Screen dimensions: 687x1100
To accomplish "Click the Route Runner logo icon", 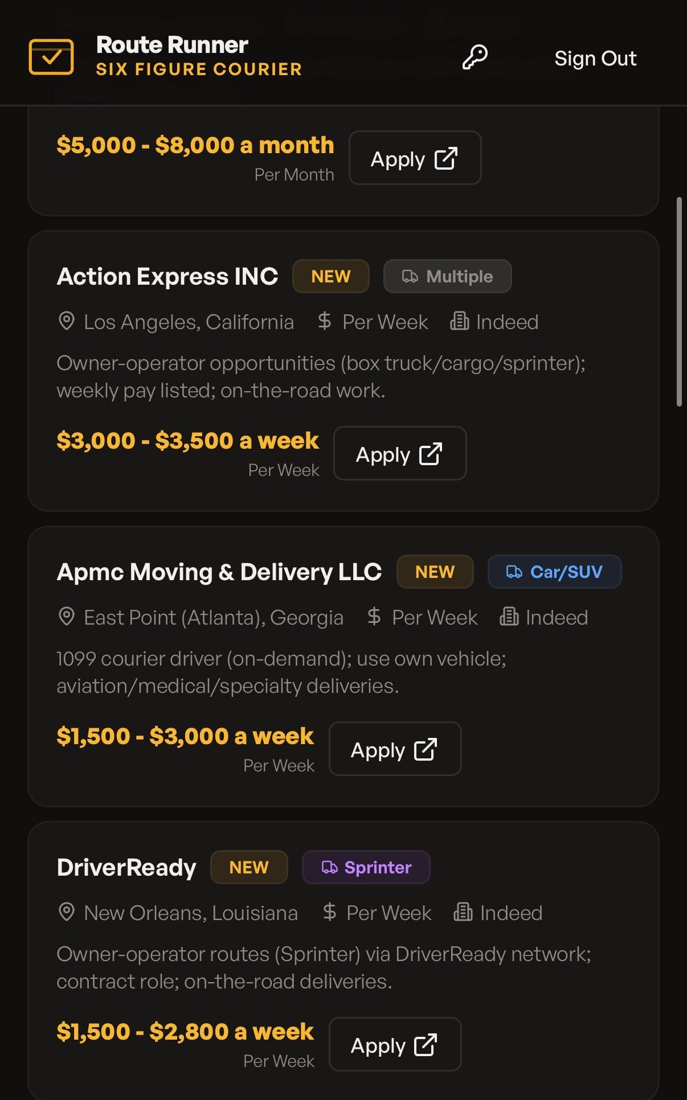I will coord(51,57).
